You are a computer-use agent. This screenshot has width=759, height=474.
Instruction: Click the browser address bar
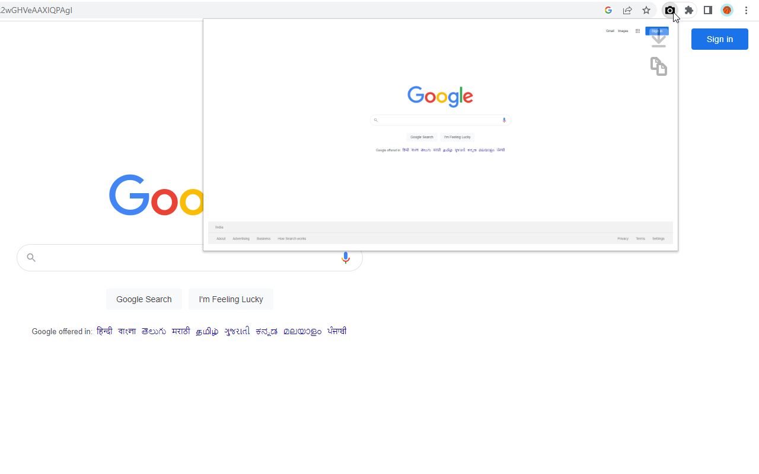click(x=119, y=10)
